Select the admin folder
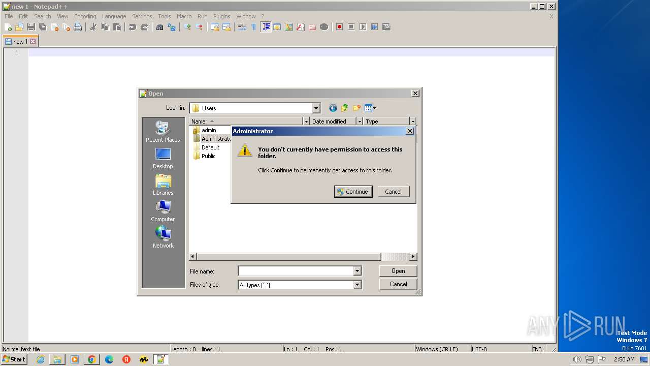The width and height of the screenshot is (650, 366). [205, 130]
